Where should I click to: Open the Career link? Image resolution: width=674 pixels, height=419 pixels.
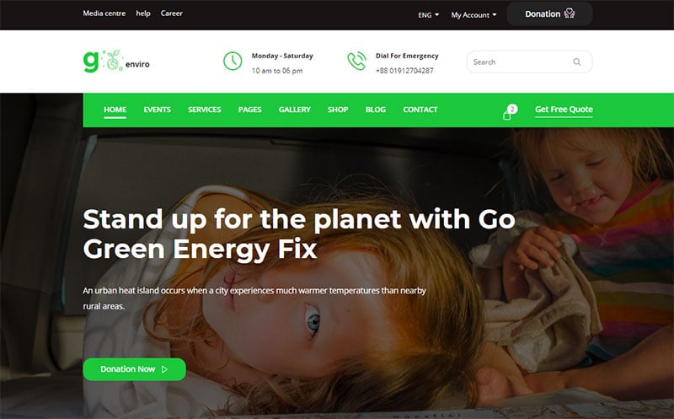pos(172,13)
